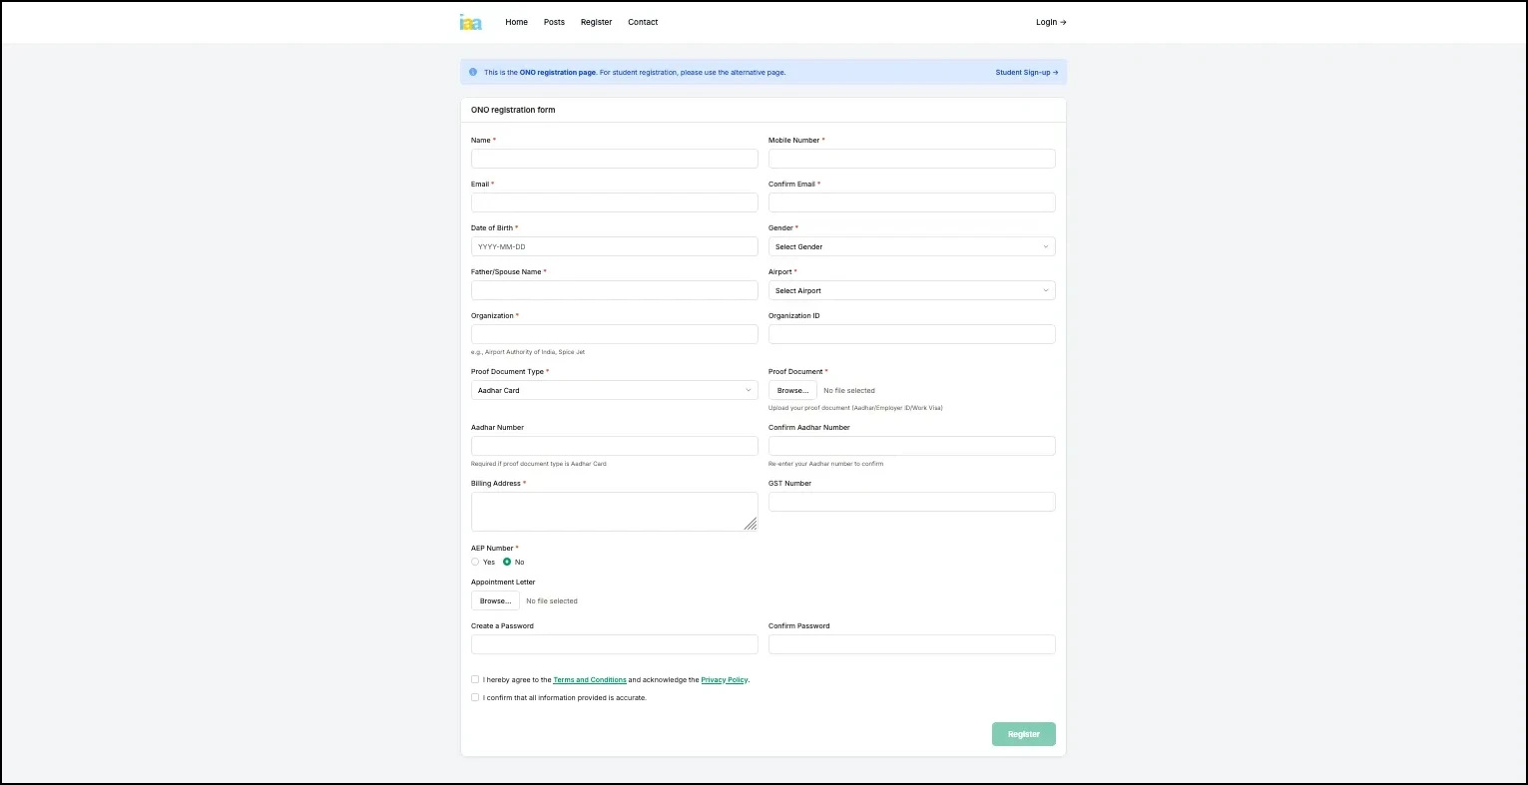Tick the information accuracy confirmation checkbox
Viewport: 1528px width, 785px height.
click(x=475, y=697)
